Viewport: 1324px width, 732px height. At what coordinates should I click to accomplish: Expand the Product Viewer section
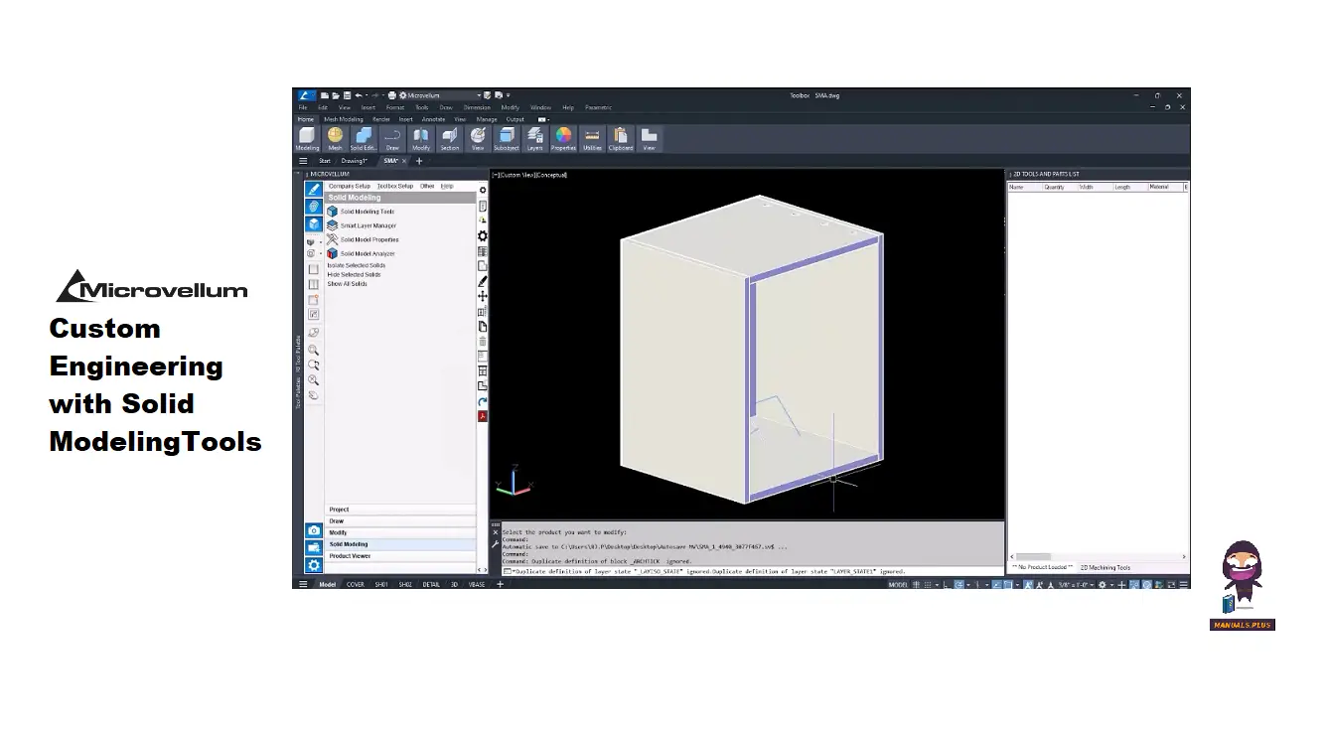[x=401, y=556]
